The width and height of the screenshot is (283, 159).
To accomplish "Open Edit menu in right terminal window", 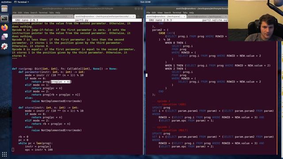I will tap(154, 13).
